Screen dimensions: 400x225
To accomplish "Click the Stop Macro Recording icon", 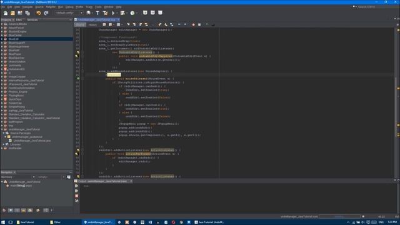I will tap(199, 25).
